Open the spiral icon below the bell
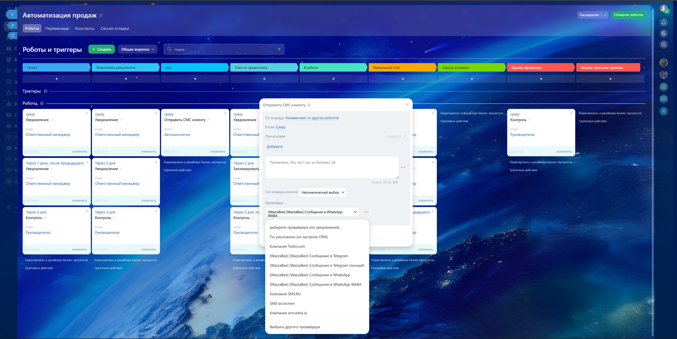This screenshot has height=339, width=677. click(663, 33)
